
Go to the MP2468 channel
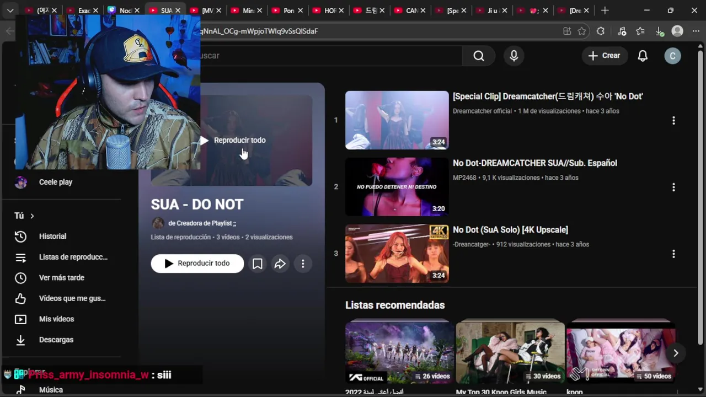pyautogui.click(x=465, y=178)
